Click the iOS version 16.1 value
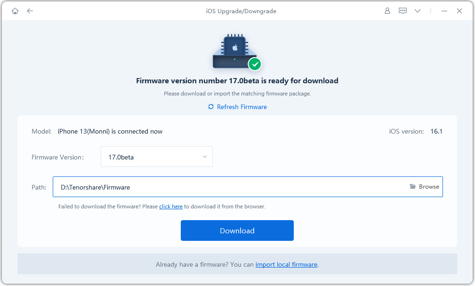The width and height of the screenshot is (475, 286). click(436, 131)
